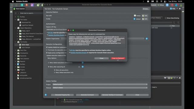Screen dimensions: 194x109
Task: Switch to Debug perspective in toolbar
Action: click(161, 5)
